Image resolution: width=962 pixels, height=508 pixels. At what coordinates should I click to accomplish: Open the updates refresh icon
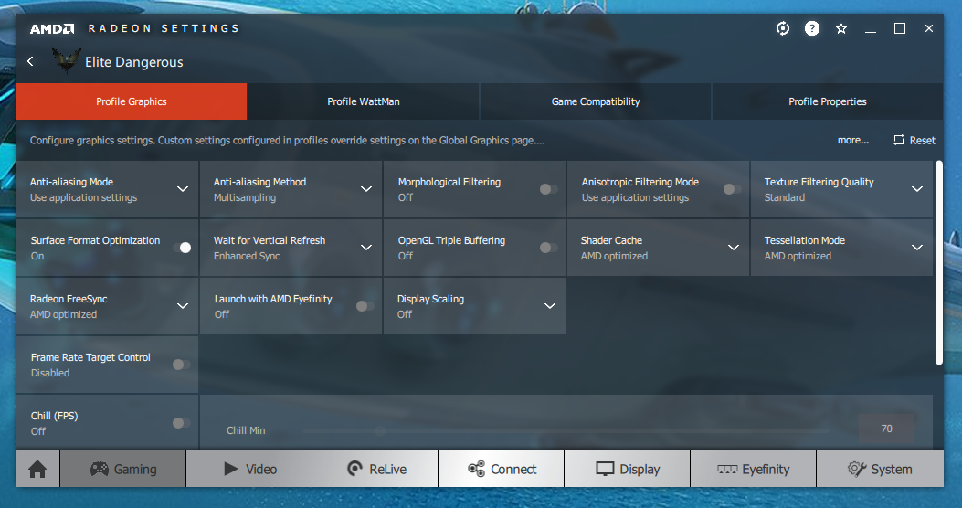(x=782, y=28)
